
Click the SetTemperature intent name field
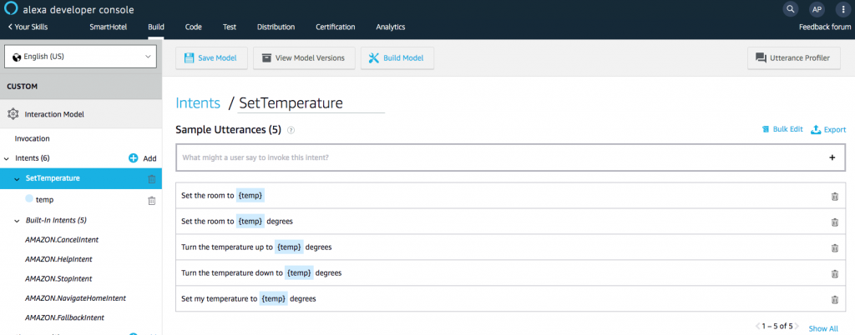pyautogui.click(x=311, y=103)
